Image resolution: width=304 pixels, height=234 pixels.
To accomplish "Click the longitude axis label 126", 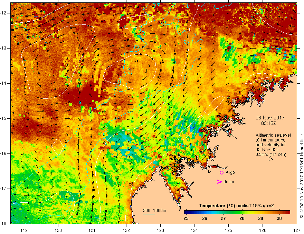I will [263, 230].
